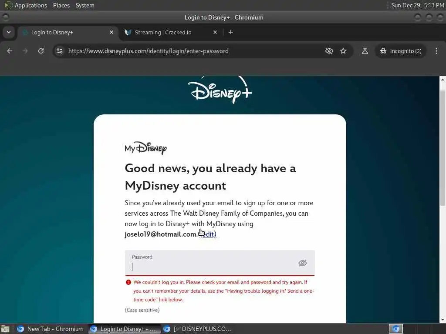Open the Chromium three-dot menu
Viewport: 446px width, 334px height.
click(436, 51)
